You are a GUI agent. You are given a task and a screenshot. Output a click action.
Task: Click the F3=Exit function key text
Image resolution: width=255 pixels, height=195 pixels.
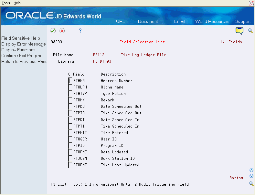coord(59,184)
